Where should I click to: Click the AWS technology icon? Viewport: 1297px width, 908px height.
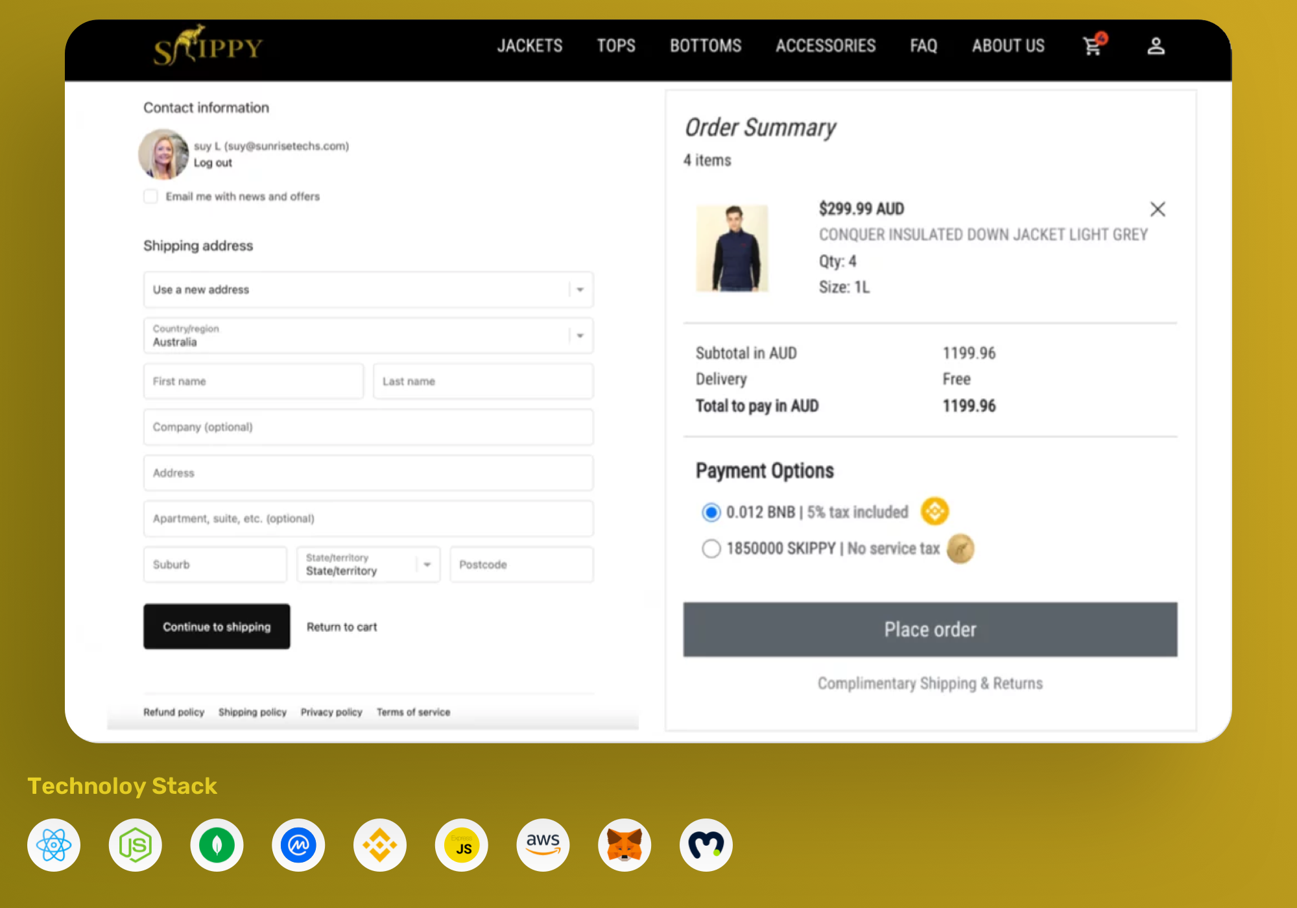click(x=543, y=845)
